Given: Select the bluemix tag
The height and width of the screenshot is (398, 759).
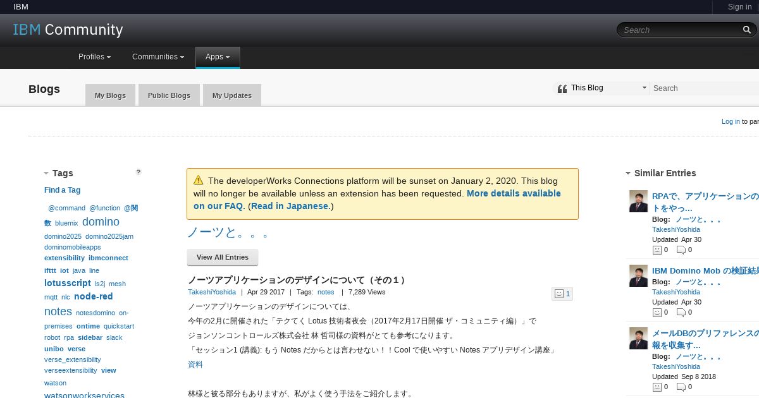Looking at the screenshot, I should pos(66,223).
